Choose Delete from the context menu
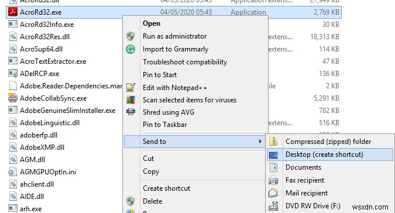Screen dimensions: 395x213 (x=152, y=201)
